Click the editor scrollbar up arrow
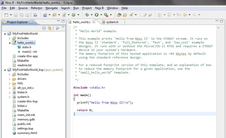 tap(218, 28)
